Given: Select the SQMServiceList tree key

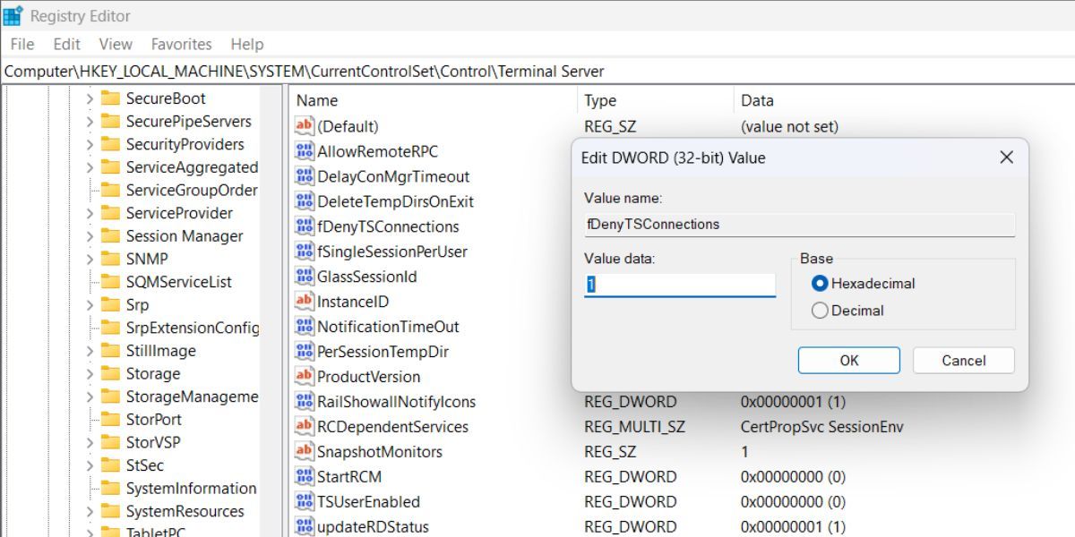Looking at the screenshot, I should pyautogui.click(x=179, y=282).
